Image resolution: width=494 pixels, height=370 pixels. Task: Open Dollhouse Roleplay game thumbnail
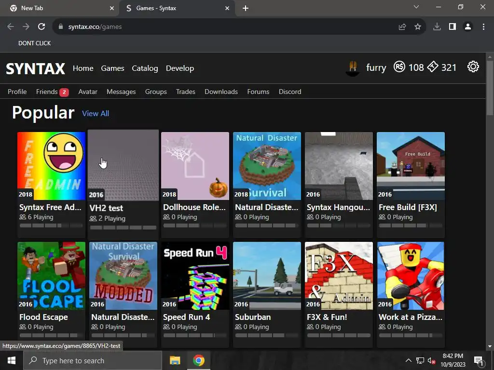(x=195, y=166)
